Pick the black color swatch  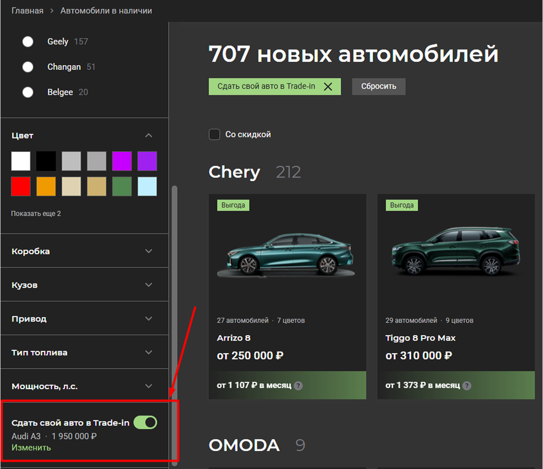tap(46, 161)
